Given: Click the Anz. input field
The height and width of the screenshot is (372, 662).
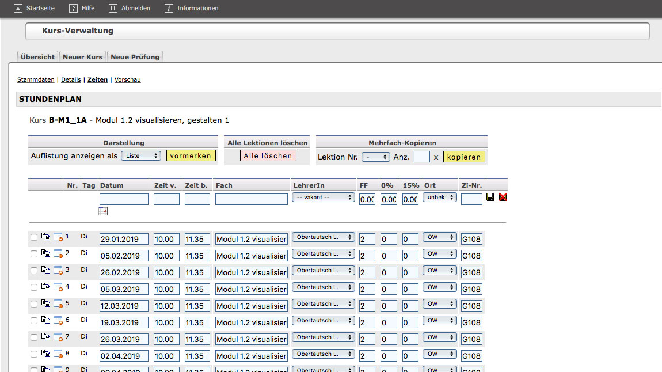Looking at the screenshot, I should tap(421, 157).
